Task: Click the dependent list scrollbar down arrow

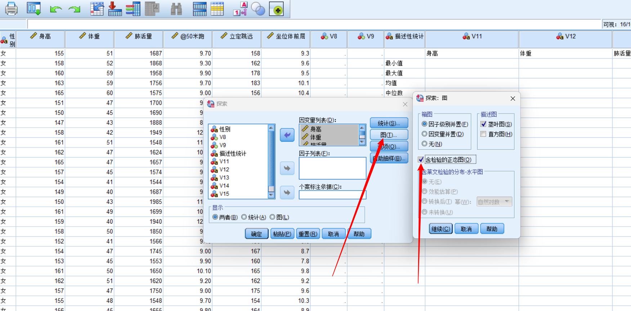Action: (x=362, y=142)
